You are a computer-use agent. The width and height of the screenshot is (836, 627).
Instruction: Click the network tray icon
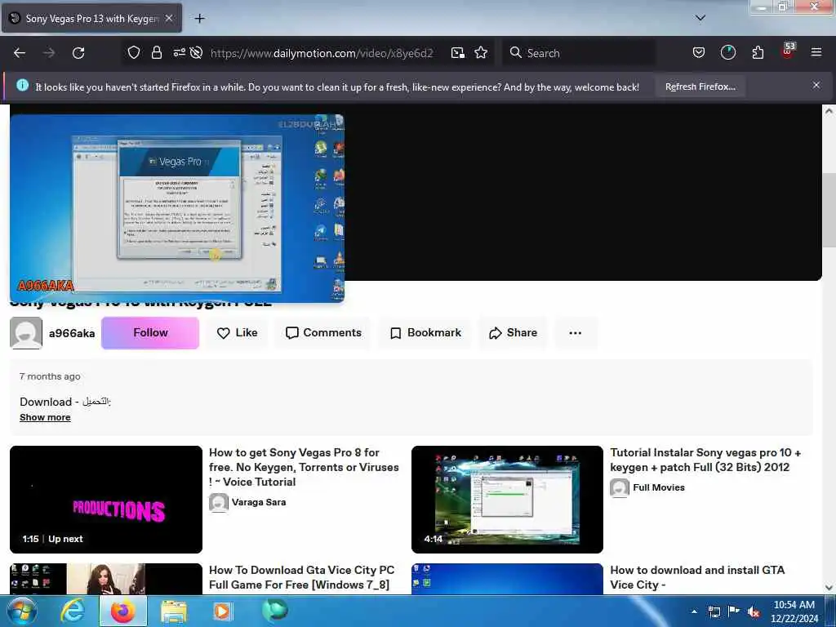pyautogui.click(x=714, y=612)
